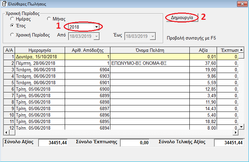249x162 pixels.
Task: Click receipt number 6899
Action: click(105, 95)
